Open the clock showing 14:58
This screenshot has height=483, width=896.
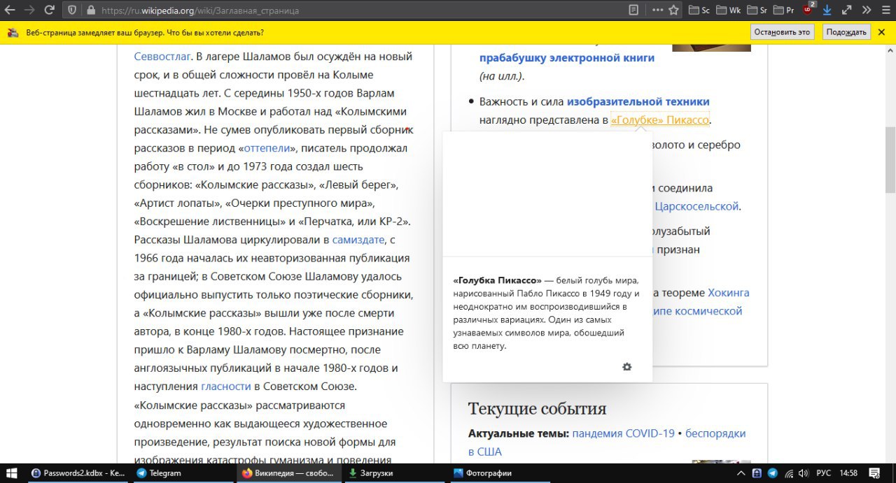(848, 473)
